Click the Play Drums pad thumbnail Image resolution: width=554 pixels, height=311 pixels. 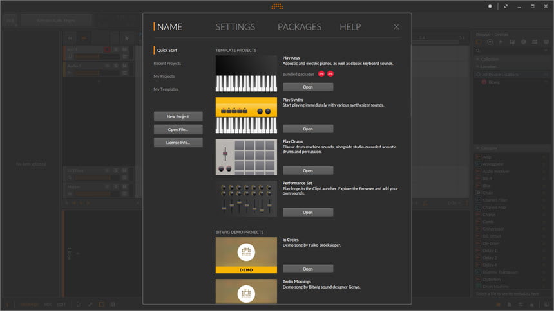[x=246, y=157]
